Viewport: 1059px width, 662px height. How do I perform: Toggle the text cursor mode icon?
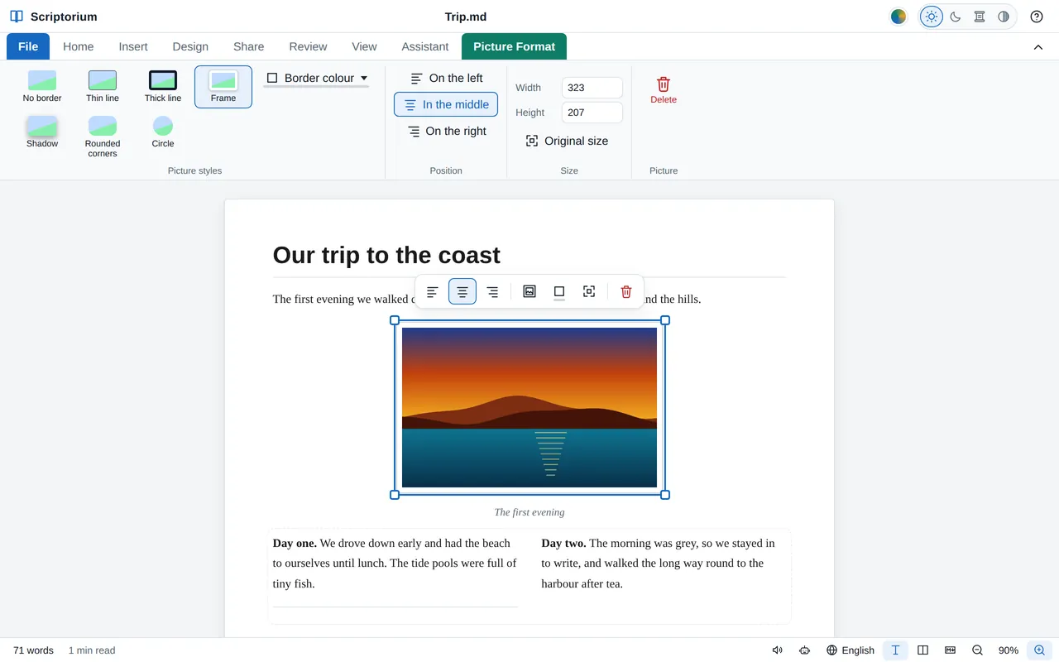tap(895, 650)
